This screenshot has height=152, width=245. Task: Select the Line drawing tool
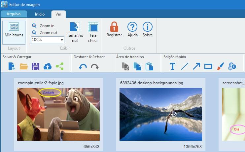(185, 66)
